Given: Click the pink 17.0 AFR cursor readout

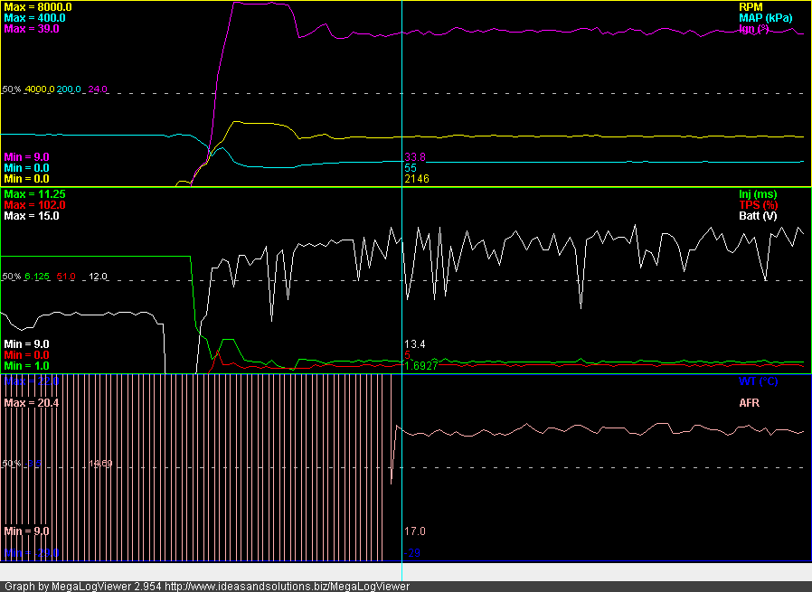Looking at the screenshot, I should (415, 532).
